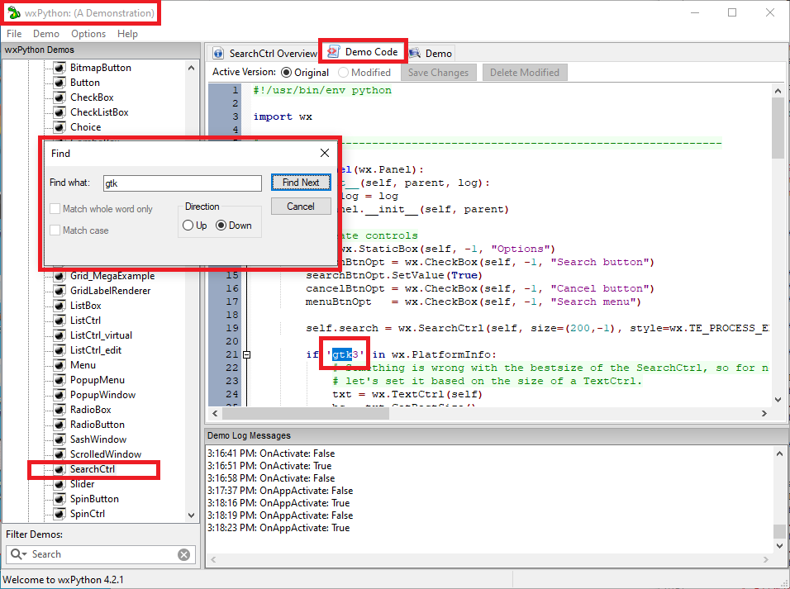Collapse the code fold at line 21
Screen dimensions: 790x589
click(247, 354)
